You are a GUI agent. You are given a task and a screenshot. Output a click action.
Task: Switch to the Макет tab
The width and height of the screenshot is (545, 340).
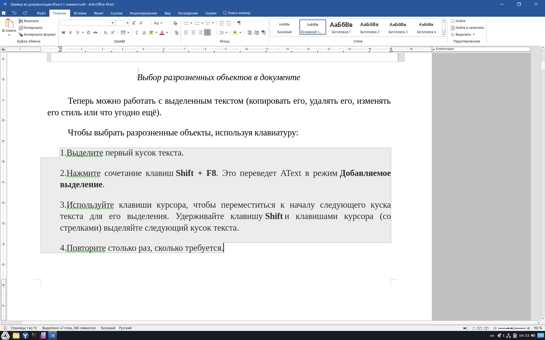98,13
